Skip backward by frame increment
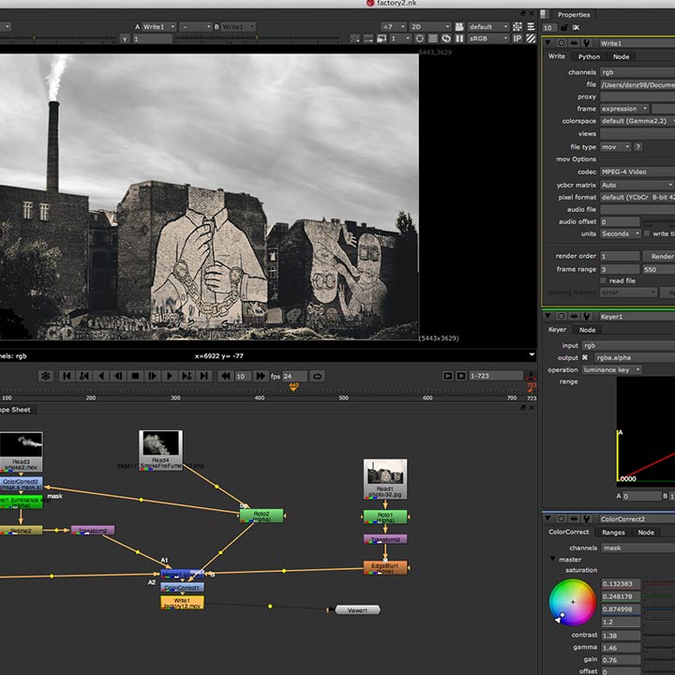This screenshot has height=675, width=675. (226, 376)
